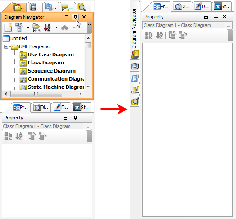Screen dimensions: 236x219
Task: Restore the lower left Property pane
Action: (66, 118)
